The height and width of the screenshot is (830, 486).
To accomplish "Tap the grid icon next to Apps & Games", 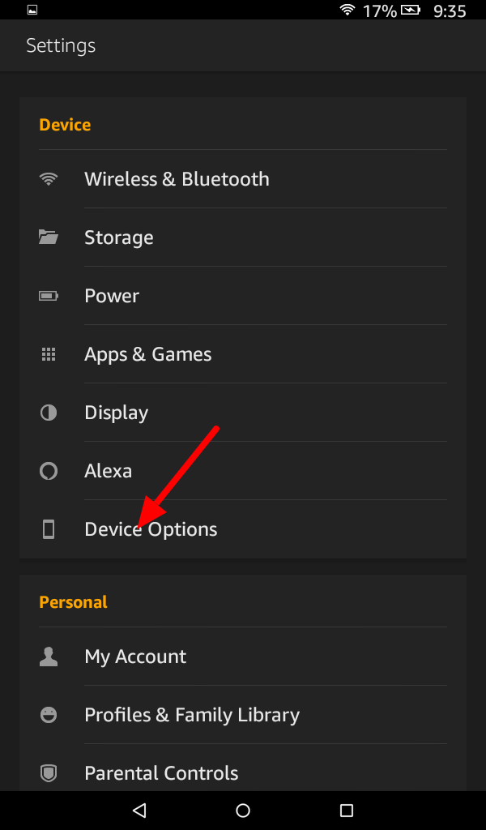I will click(48, 354).
